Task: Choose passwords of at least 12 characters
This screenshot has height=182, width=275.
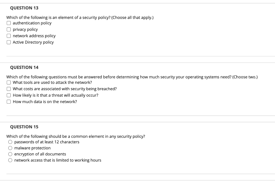Action: pos(10,142)
